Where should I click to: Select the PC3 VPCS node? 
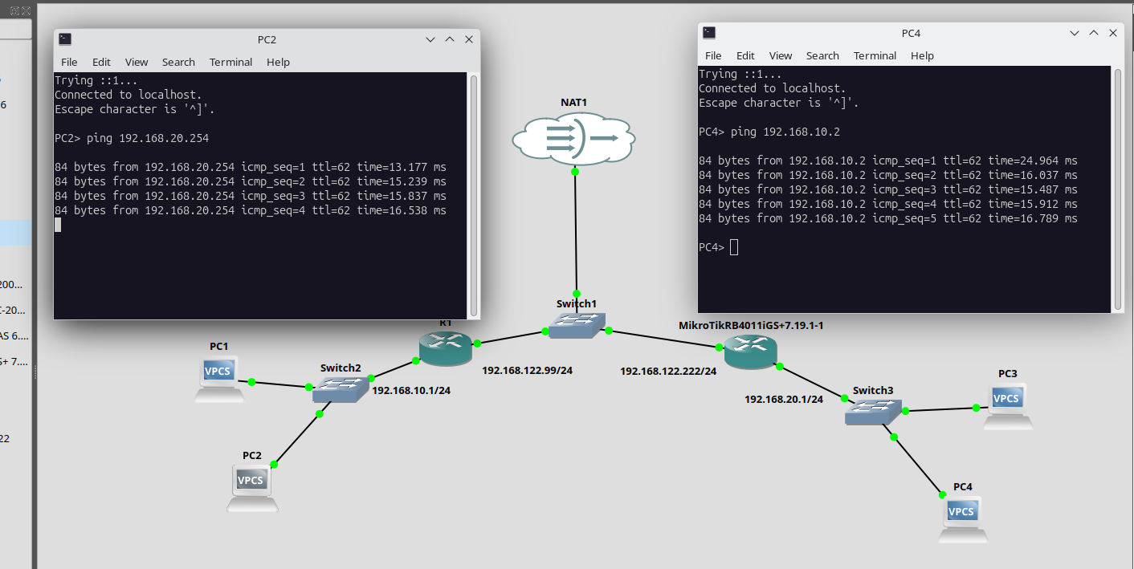[1007, 404]
